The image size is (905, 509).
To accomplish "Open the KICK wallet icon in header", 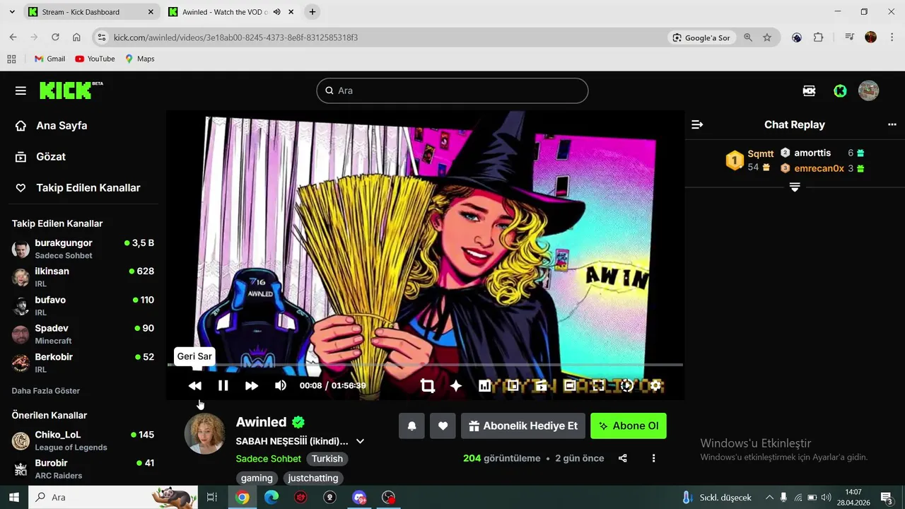I will click(840, 90).
